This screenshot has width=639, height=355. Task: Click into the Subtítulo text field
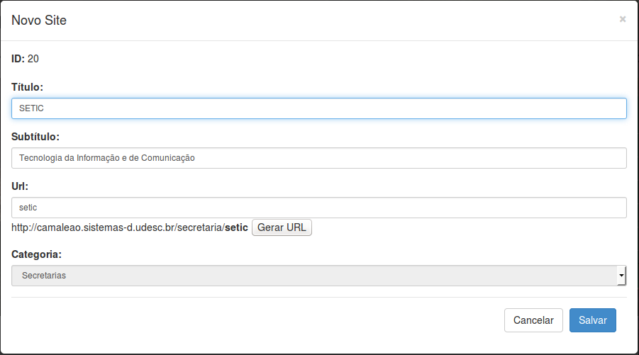[x=319, y=158]
